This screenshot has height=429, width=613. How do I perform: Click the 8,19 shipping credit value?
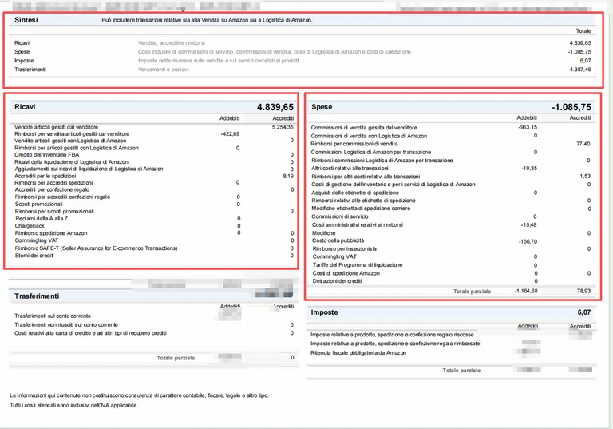(x=288, y=176)
